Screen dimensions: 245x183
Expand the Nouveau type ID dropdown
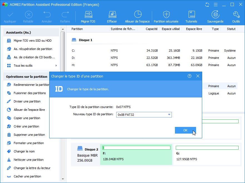coord(169,115)
